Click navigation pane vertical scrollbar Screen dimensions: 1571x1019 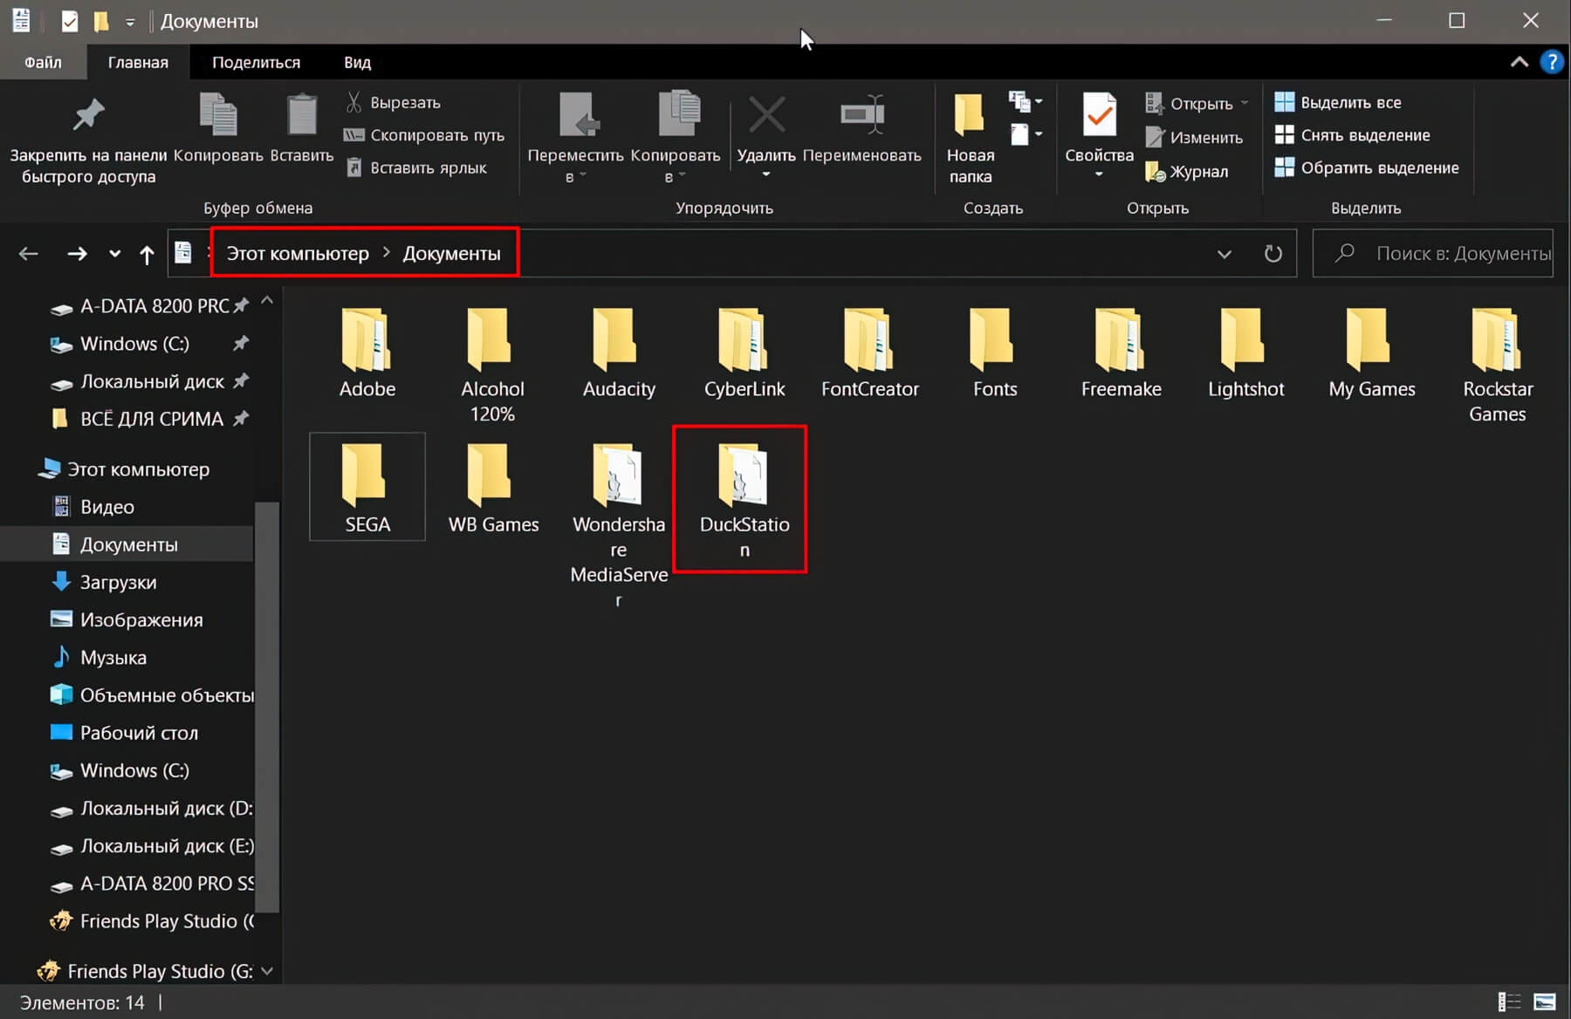click(x=267, y=707)
